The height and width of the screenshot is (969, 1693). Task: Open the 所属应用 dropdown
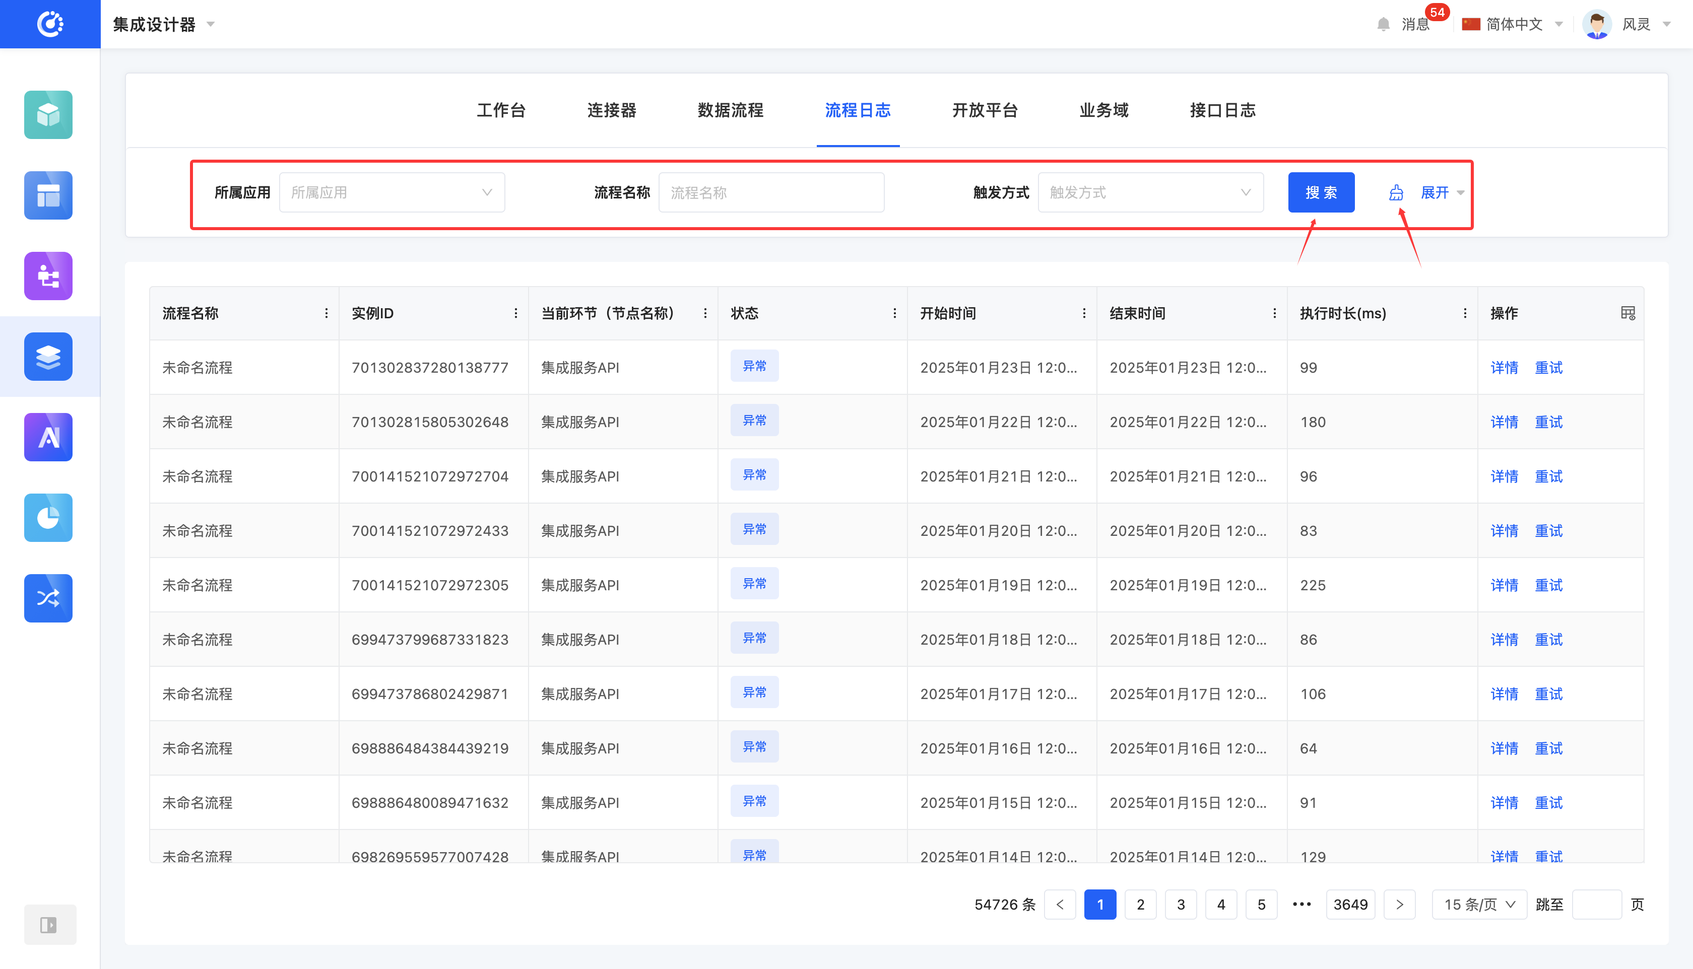(392, 192)
